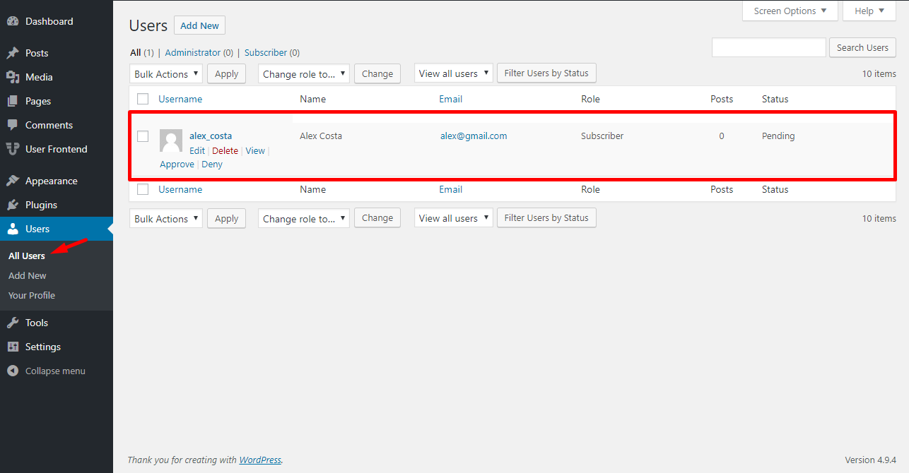Click the Appearance paintbrush icon
The height and width of the screenshot is (473, 909).
point(13,181)
